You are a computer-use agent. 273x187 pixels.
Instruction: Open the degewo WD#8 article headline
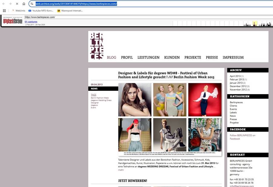[x=166, y=75]
